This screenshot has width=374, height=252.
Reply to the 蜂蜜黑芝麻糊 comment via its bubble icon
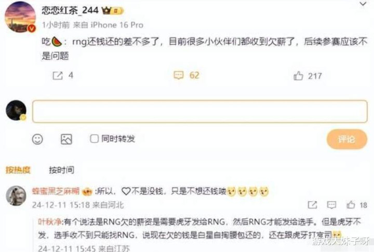(331, 205)
